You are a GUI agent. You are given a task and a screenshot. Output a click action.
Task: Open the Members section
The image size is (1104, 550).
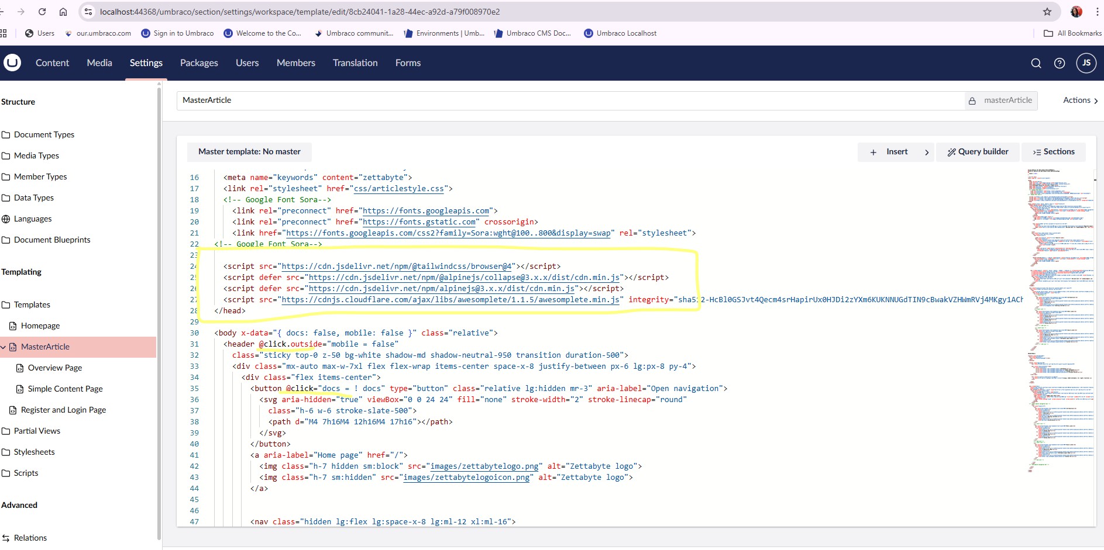point(296,63)
